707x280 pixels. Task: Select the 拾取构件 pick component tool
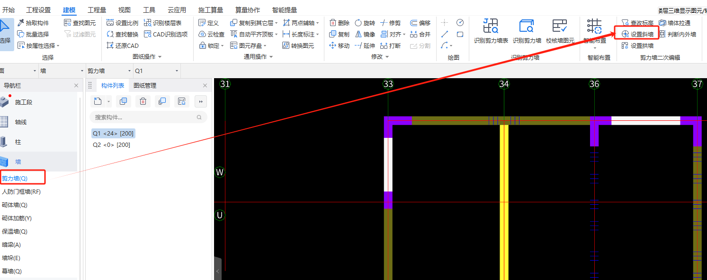coord(33,23)
